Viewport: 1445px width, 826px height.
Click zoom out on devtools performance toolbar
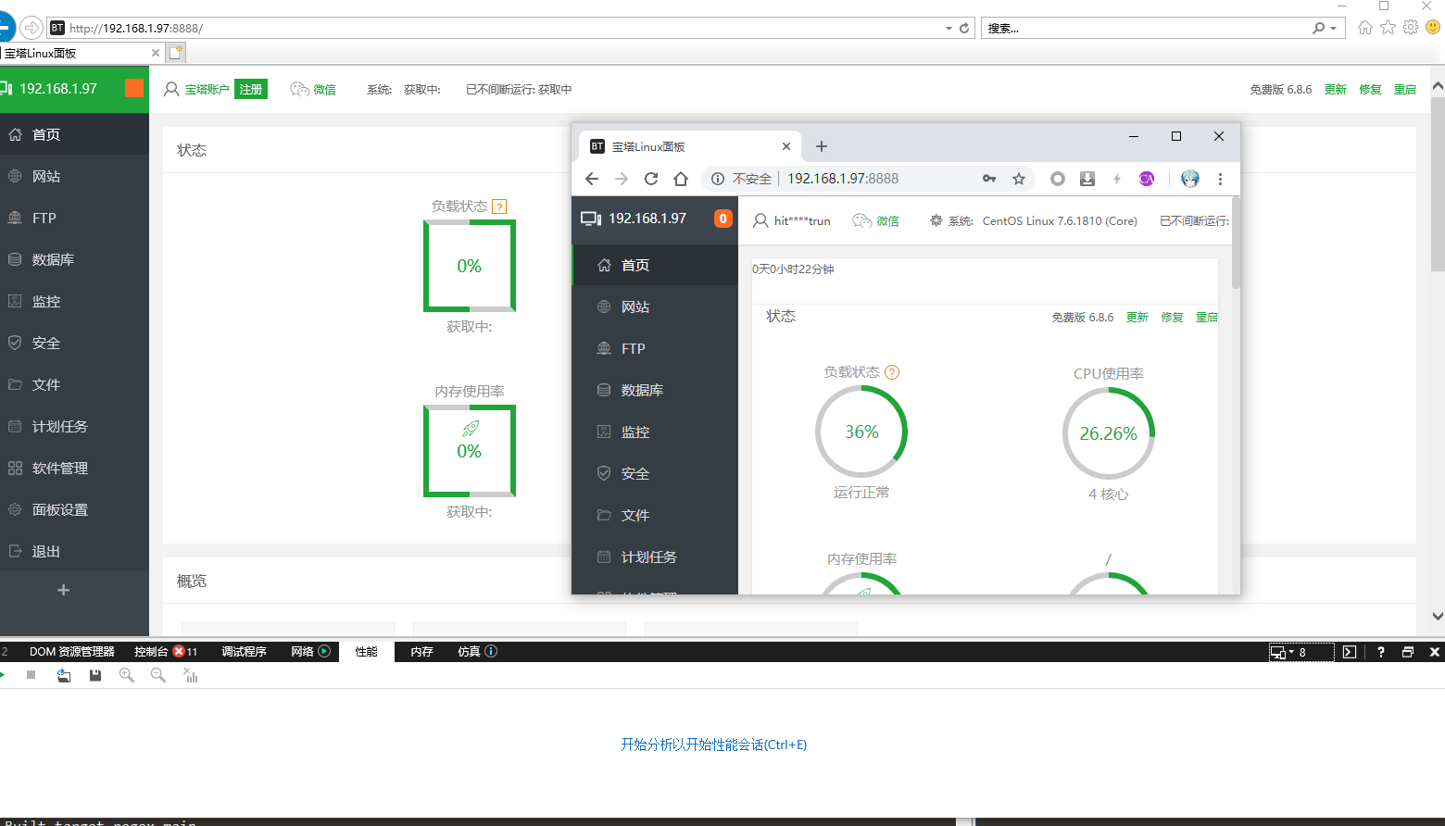[x=158, y=676]
